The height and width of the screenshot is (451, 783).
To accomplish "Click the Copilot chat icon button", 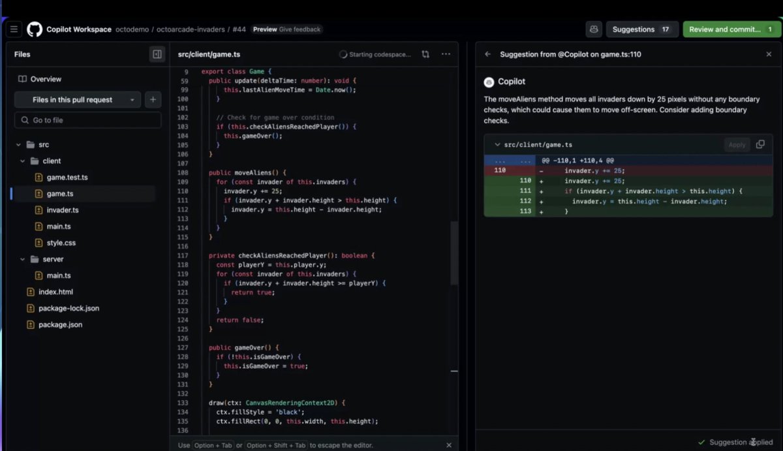I will tap(594, 29).
